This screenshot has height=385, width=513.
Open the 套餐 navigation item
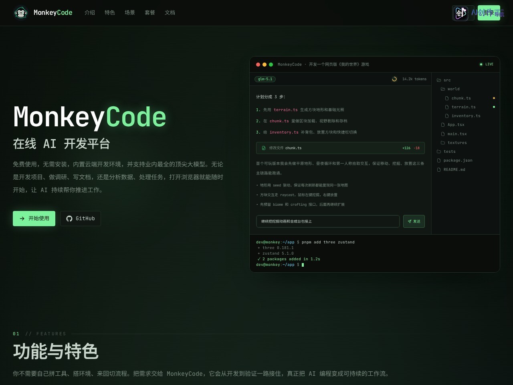(150, 13)
